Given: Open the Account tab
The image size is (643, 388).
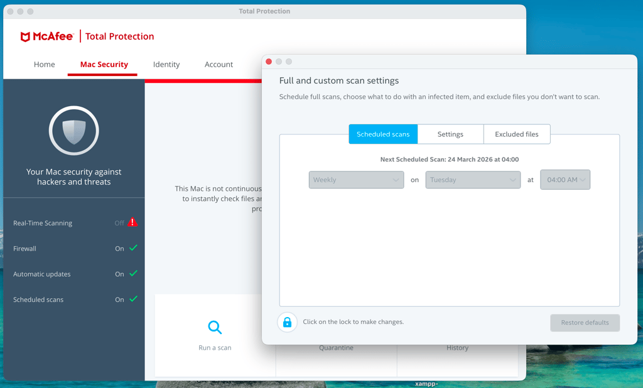Looking at the screenshot, I should [x=219, y=65].
